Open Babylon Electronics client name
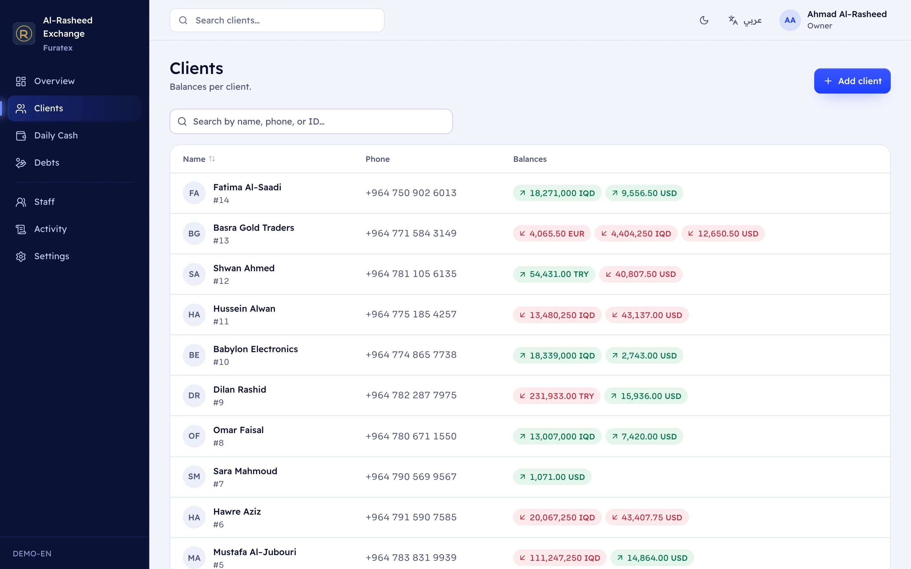This screenshot has width=911, height=569. (x=256, y=349)
